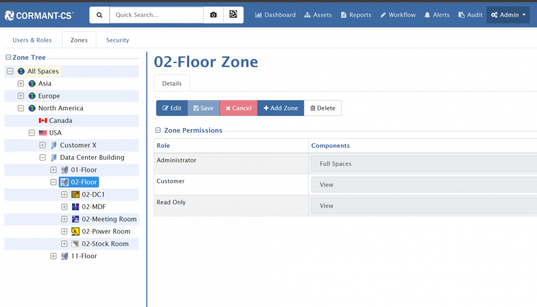Click the 02-Meeting Room icon
The image size is (537, 307).
click(76, 219)
